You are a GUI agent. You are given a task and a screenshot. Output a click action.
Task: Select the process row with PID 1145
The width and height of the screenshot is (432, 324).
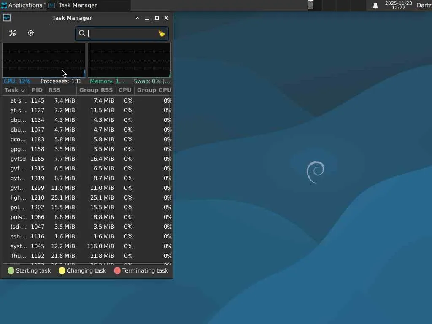[86, 100]
